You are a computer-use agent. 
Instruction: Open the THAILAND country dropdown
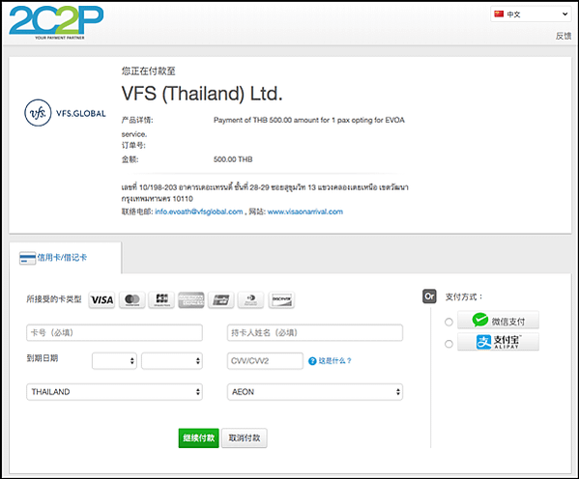click(114, 392)
